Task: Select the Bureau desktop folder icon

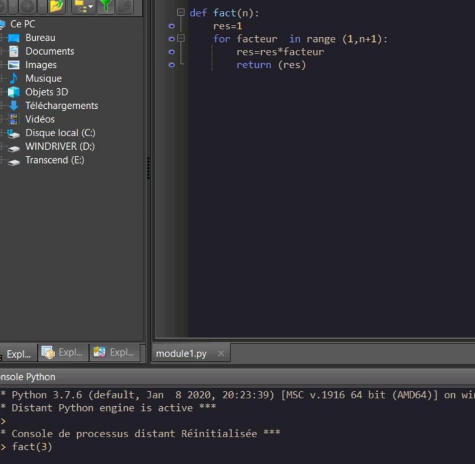Action: 13,38
